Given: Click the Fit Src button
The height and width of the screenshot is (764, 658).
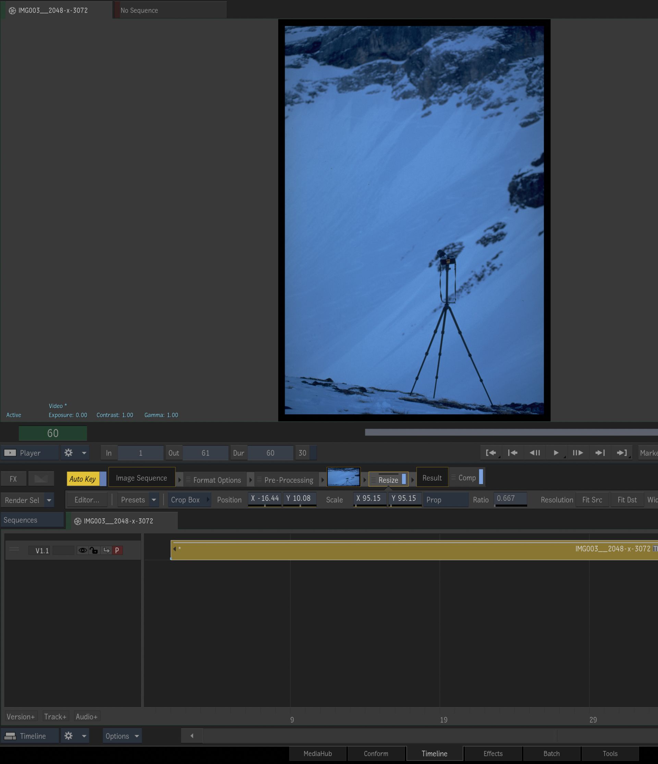Looking at the screenshot, I should pyautogui.click(x=592, y=500).
